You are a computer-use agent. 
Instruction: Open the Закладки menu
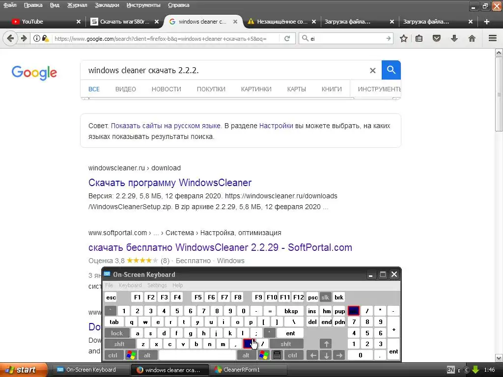pyautogui.click(x=107, y=5)
